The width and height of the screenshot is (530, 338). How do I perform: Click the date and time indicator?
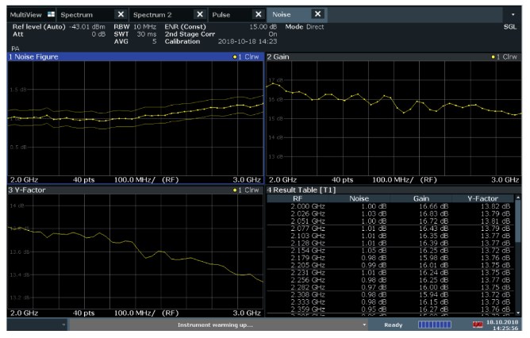pyautogui.click(x=503, y=326)
